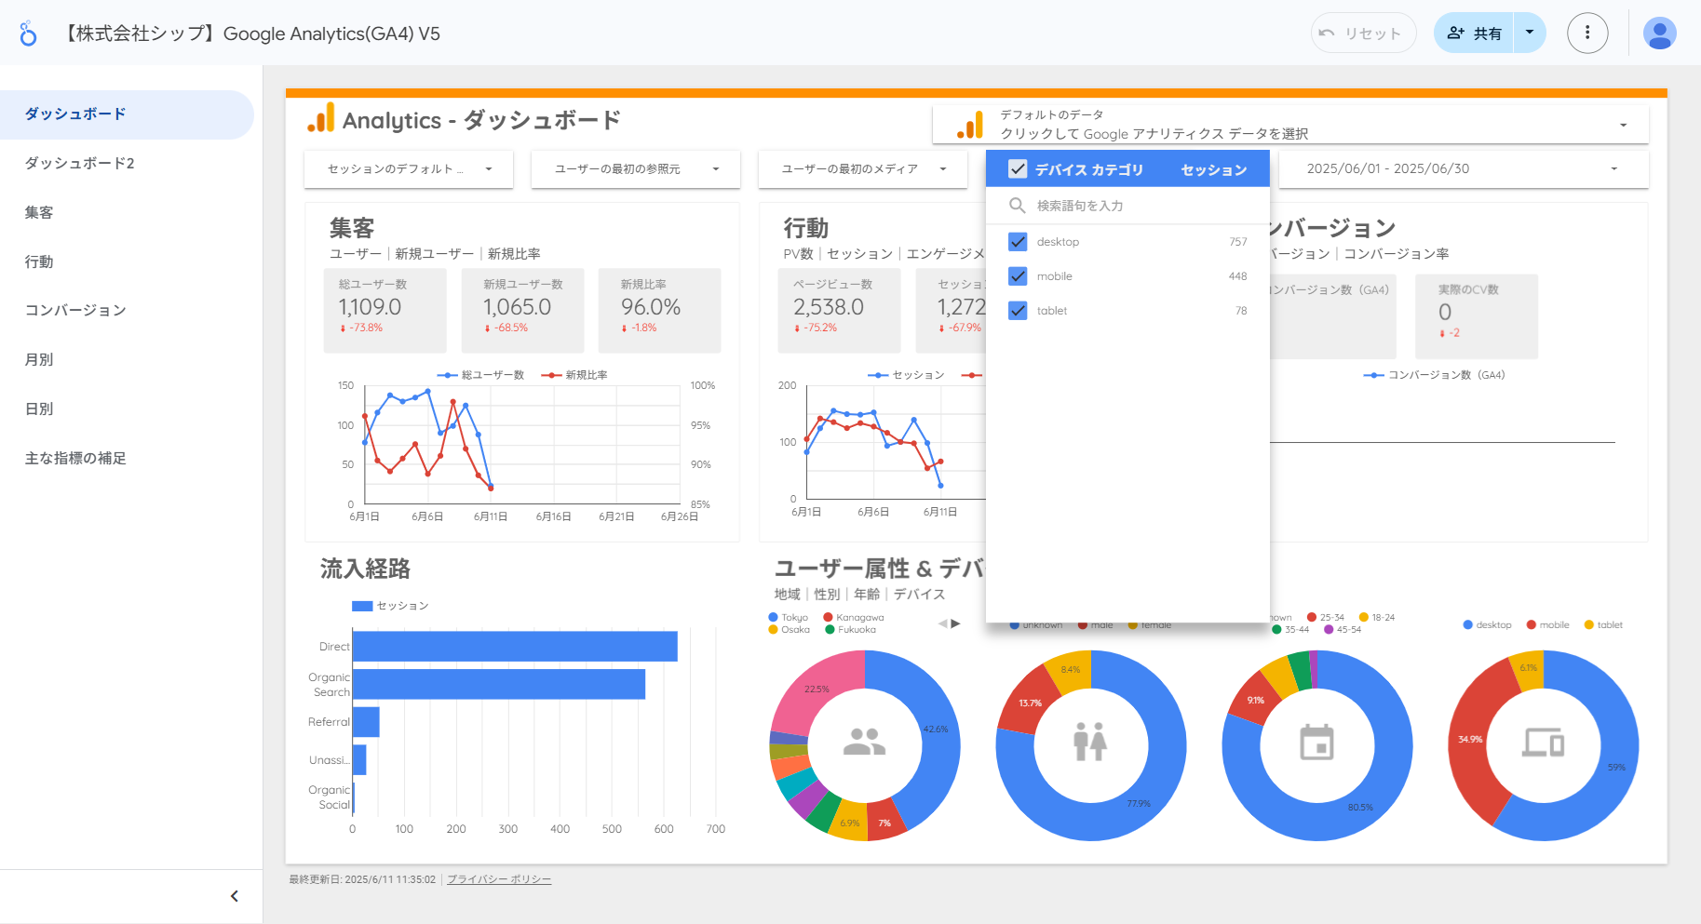Click the デバイス カテゴリ filter header

(1089, 169)
